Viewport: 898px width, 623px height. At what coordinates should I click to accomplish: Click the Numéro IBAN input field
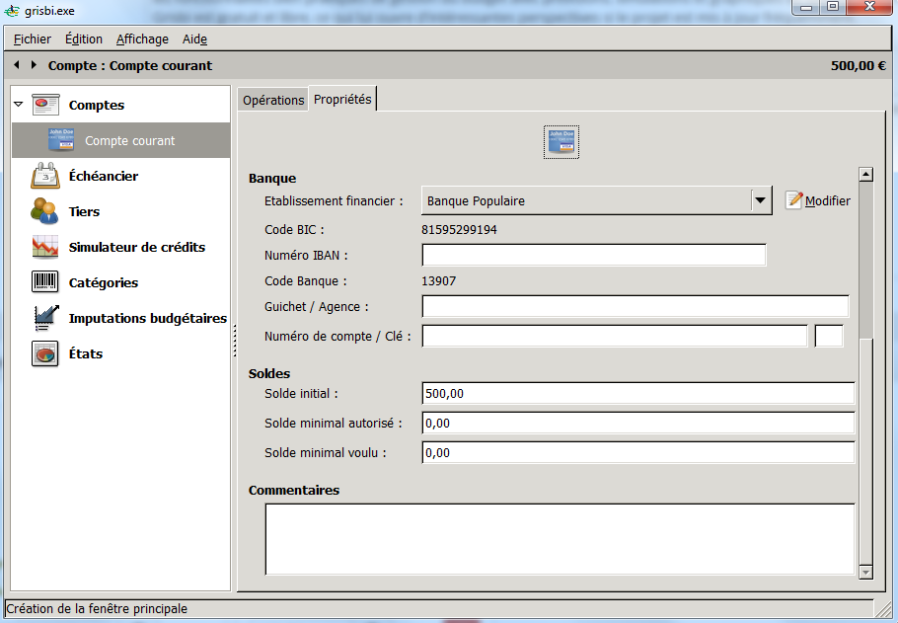click(x=594, y=255)
